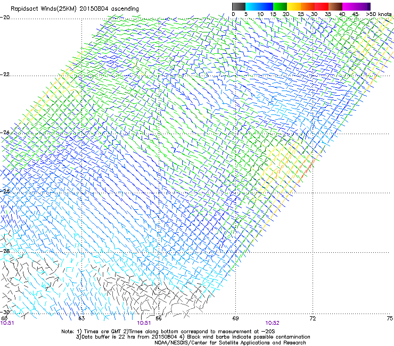The width and height of the screenshot is (394, 346).
Task: Click the latitude label '-24'
Action: pos(5,132)
